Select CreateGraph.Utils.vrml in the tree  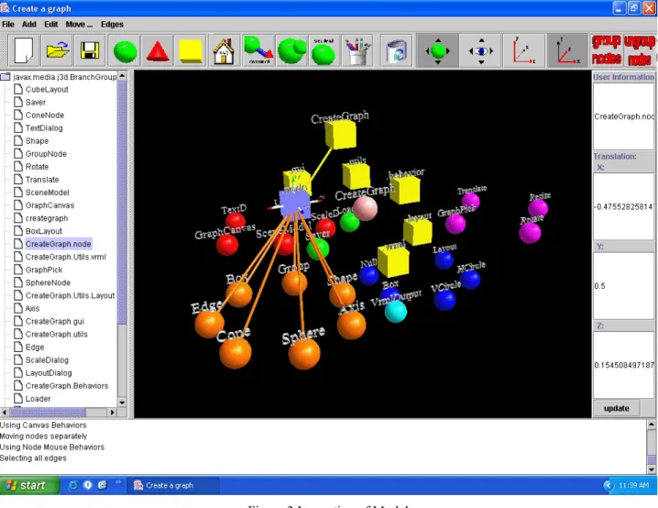(65, 257)
